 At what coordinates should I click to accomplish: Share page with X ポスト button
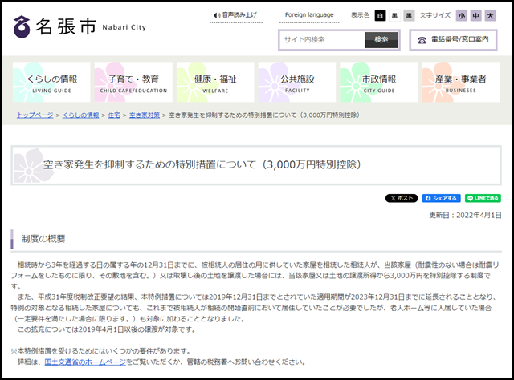pos(402,198)
